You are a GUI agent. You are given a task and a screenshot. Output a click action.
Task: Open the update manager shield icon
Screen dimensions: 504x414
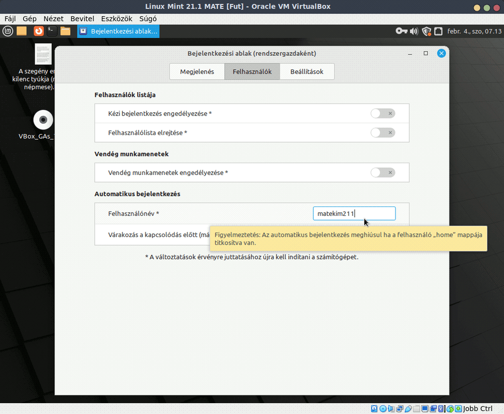[x=426, y=31]
